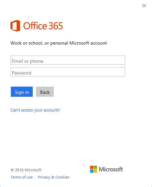Open the Privacy & Cookies link

[x=54, y=177]
